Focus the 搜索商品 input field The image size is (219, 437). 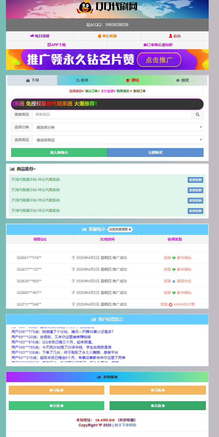pos(112,114)
